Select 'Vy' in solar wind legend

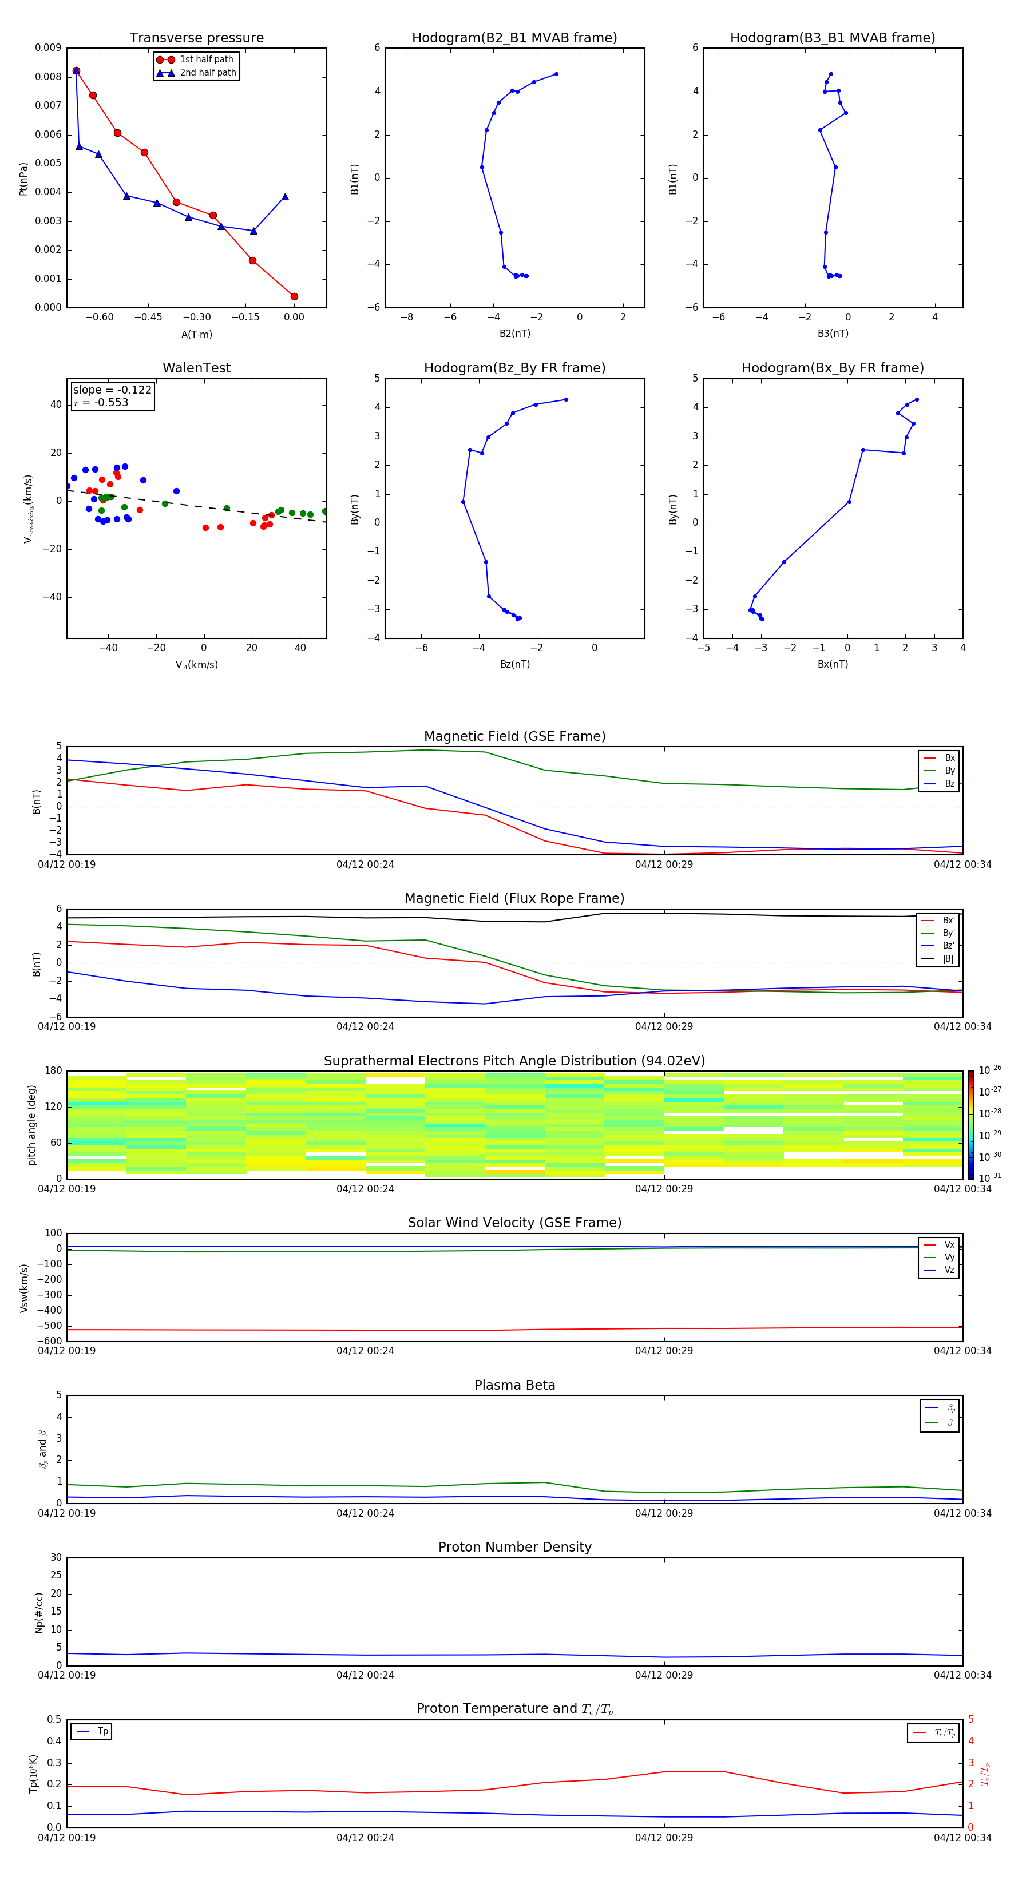click(939, 1257)
